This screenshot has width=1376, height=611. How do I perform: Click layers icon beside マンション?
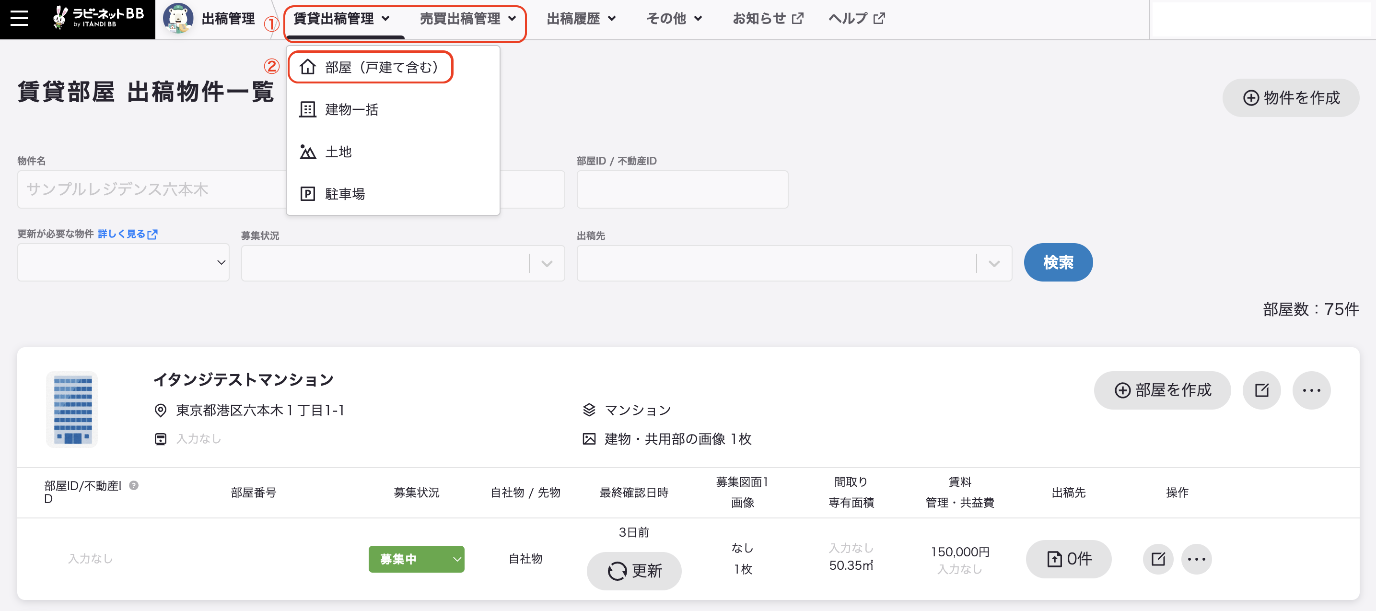(x=589, y=410)
